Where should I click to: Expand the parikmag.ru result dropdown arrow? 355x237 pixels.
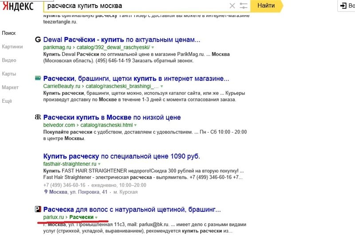[153, 47]
